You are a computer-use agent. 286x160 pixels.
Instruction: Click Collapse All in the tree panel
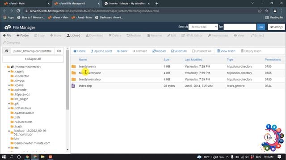click(33, 59)
